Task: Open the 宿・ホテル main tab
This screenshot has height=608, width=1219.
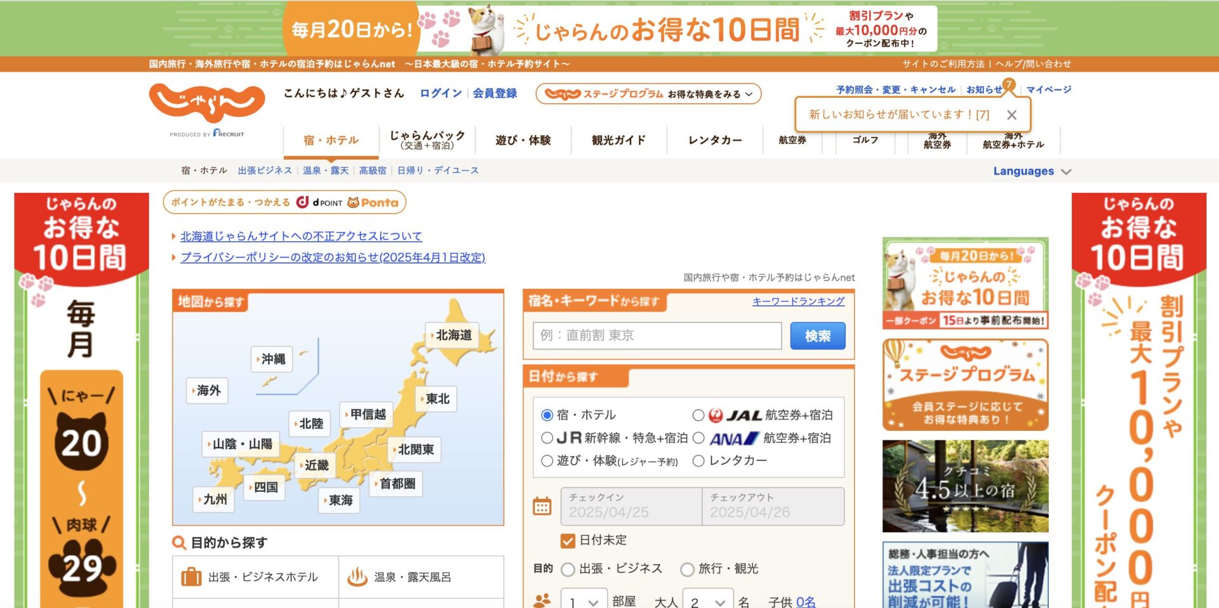Action: click(x=331, y=140)
